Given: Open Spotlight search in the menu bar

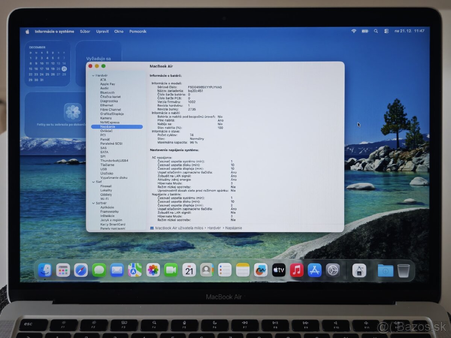Looking at the screenshot, I should [x=376, y=31].
